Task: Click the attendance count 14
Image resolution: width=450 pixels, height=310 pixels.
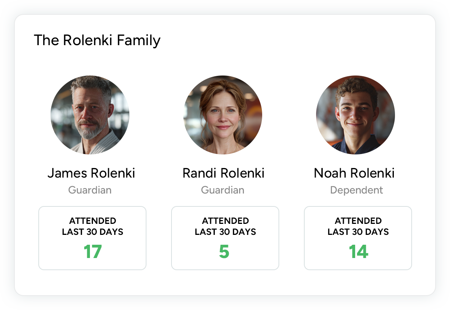Action: [359, 252]
